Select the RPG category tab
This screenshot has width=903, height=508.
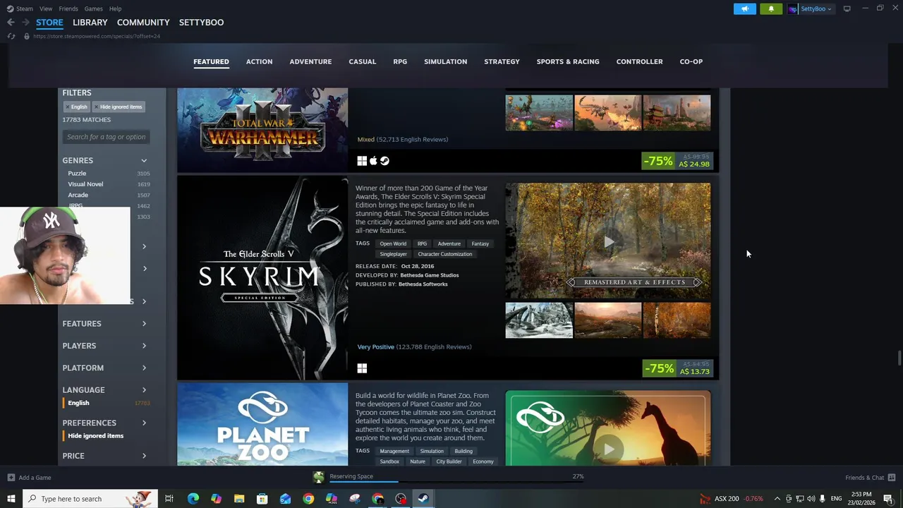click(400, 61)
